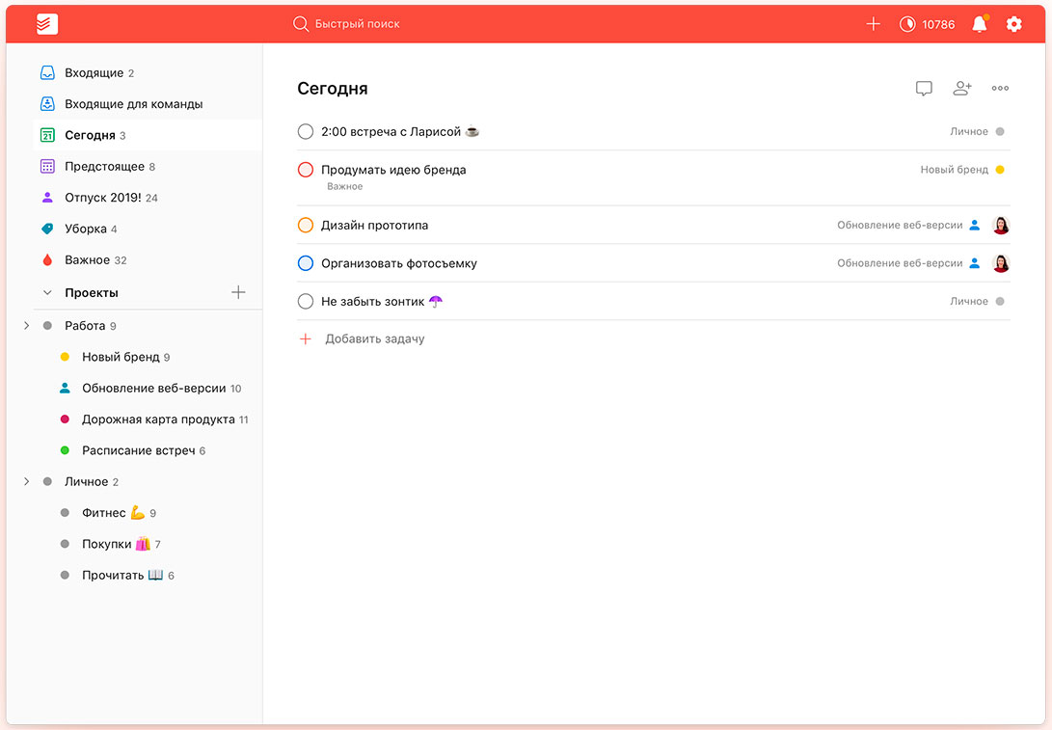Expand the Работа project chevron
This screenshot has width=1052, height=730.
click(x=26, y=326)
